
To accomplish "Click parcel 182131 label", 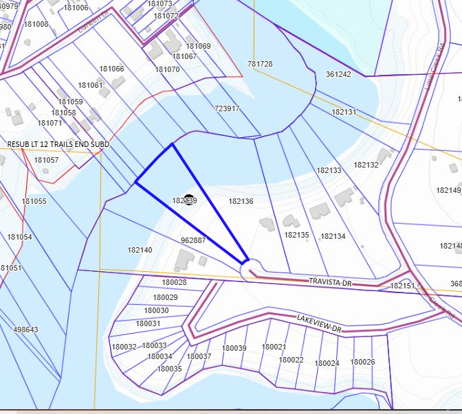I will click(x=344, y=112).
